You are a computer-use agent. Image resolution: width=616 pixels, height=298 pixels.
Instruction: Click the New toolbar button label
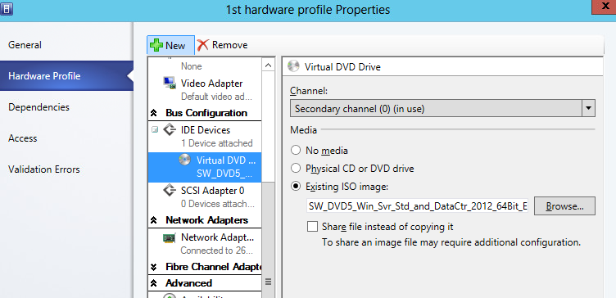[175, 46]
